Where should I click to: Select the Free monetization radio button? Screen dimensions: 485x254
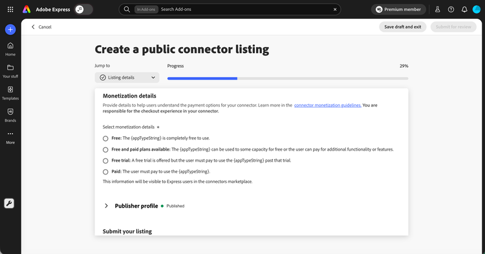pyautogui.click(x=105, y=138)
